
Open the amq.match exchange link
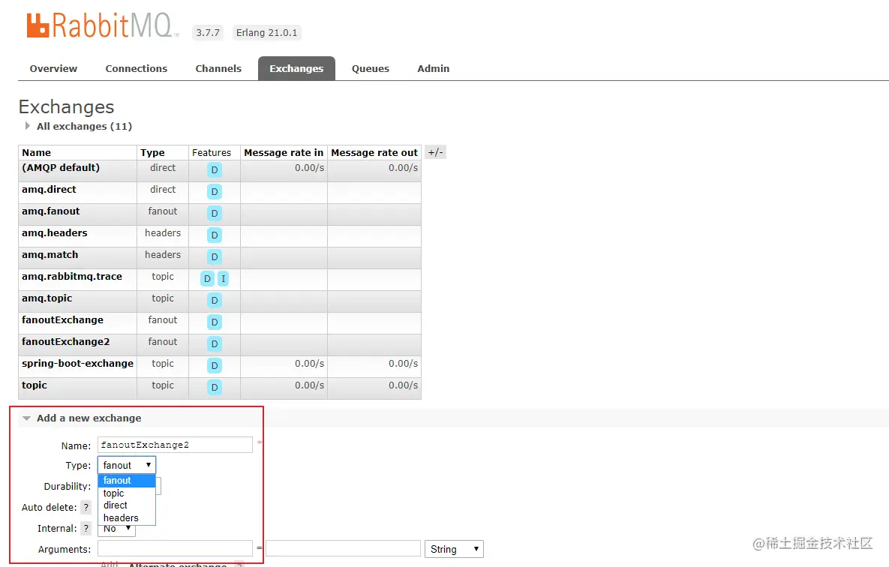coord(50,254)
